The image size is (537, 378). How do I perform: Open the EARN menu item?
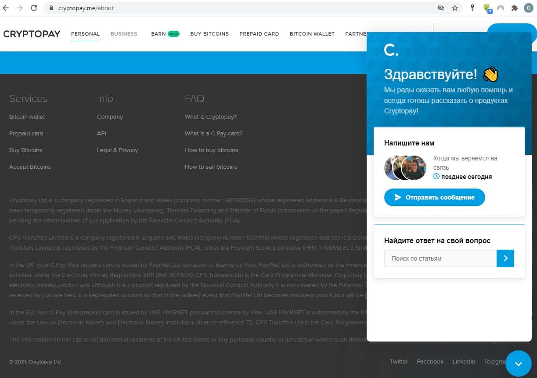(x=165, y=34)
